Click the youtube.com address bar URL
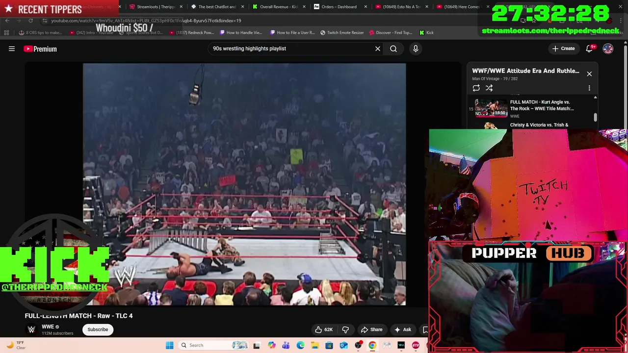 click(146, 21)
